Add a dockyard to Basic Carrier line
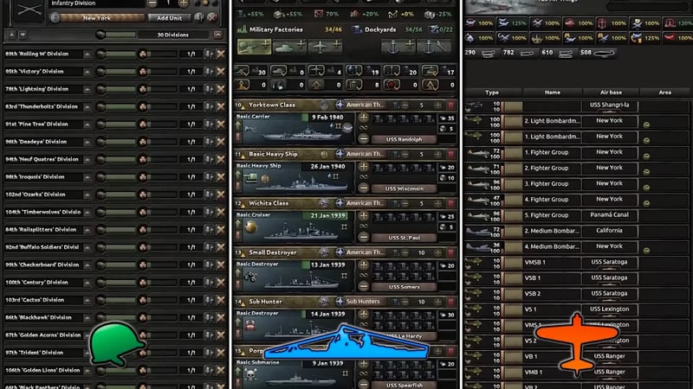 pos(363,118)
